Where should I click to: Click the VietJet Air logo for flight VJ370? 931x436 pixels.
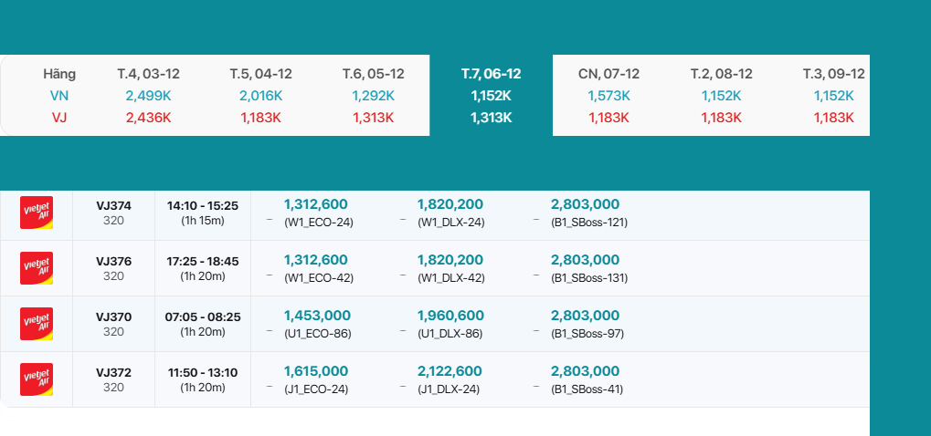click(x=37, y=324)
